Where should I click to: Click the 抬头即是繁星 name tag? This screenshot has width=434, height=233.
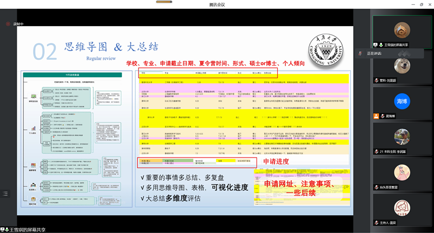[388, 187]
